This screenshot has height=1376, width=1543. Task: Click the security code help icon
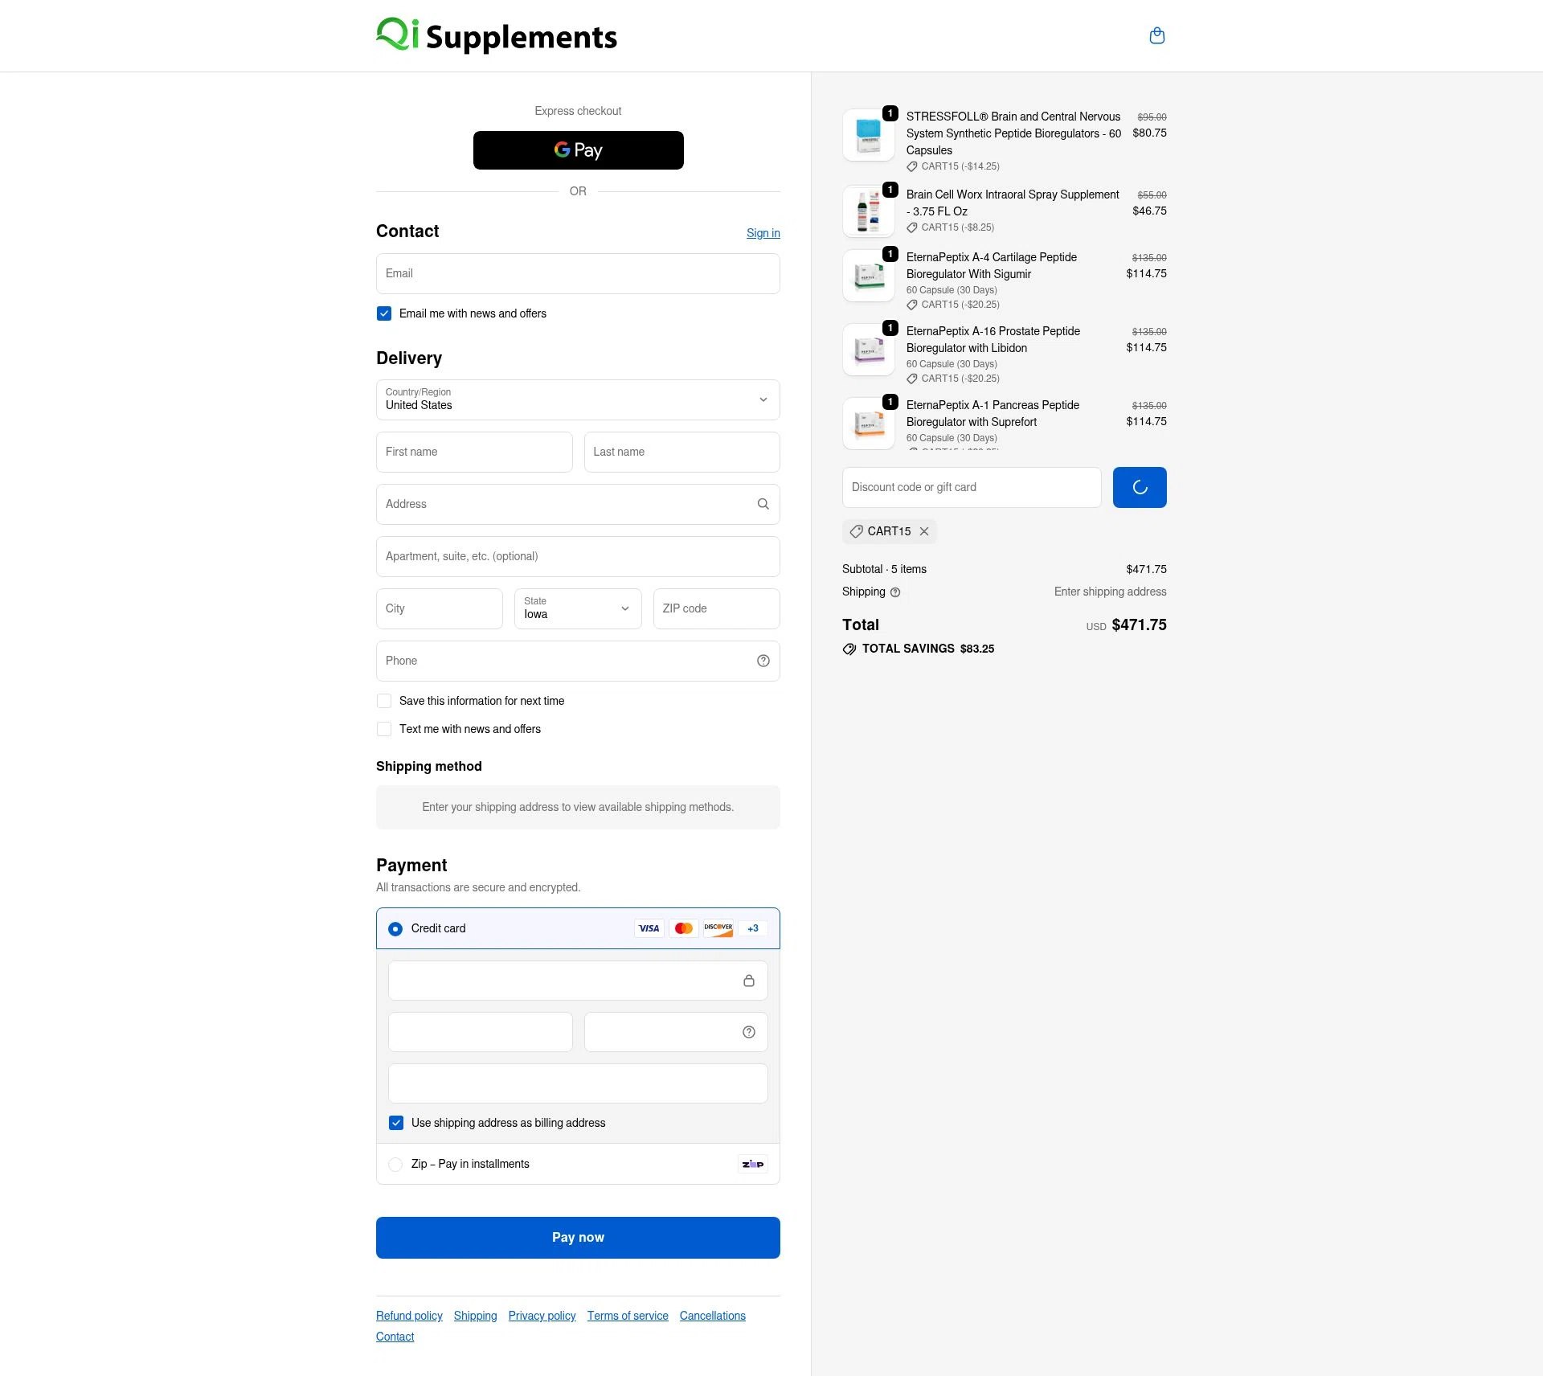(x=747, y=1031)
